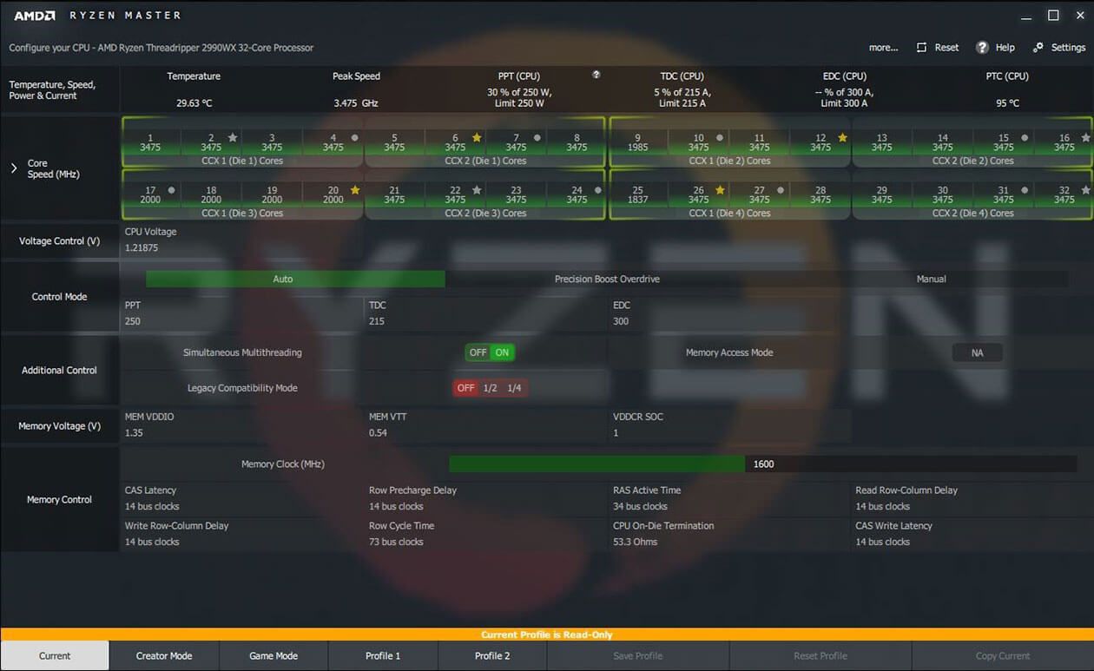Switch to the Profile 1 tab
Viewport: 1094px width, 671px height.
coord(383,655)
